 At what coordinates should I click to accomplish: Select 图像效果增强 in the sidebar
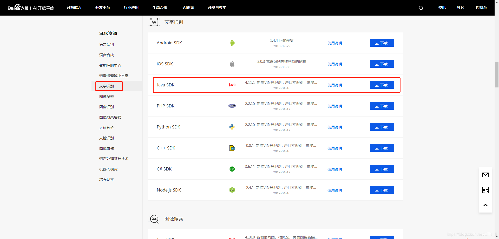click(110, 117)
